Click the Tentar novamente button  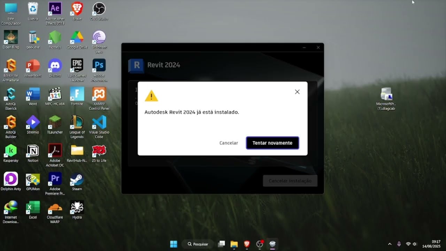(272, 143)
